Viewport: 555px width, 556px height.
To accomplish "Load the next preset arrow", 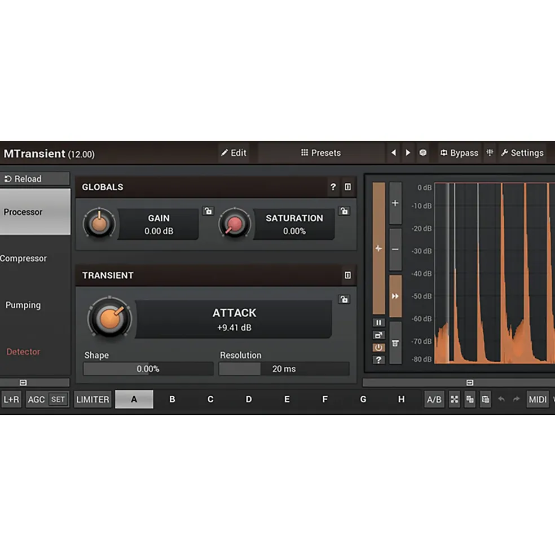I will coord(408,153).
